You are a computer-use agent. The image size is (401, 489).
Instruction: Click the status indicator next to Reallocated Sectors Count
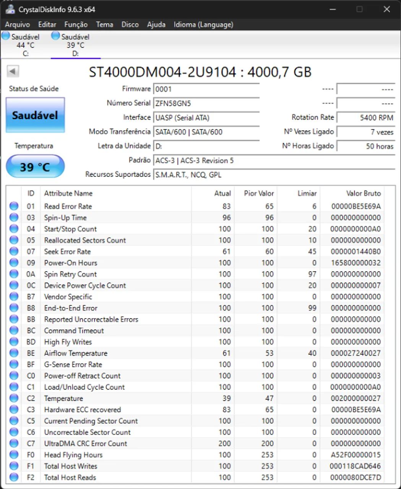(x=14, y=240)
